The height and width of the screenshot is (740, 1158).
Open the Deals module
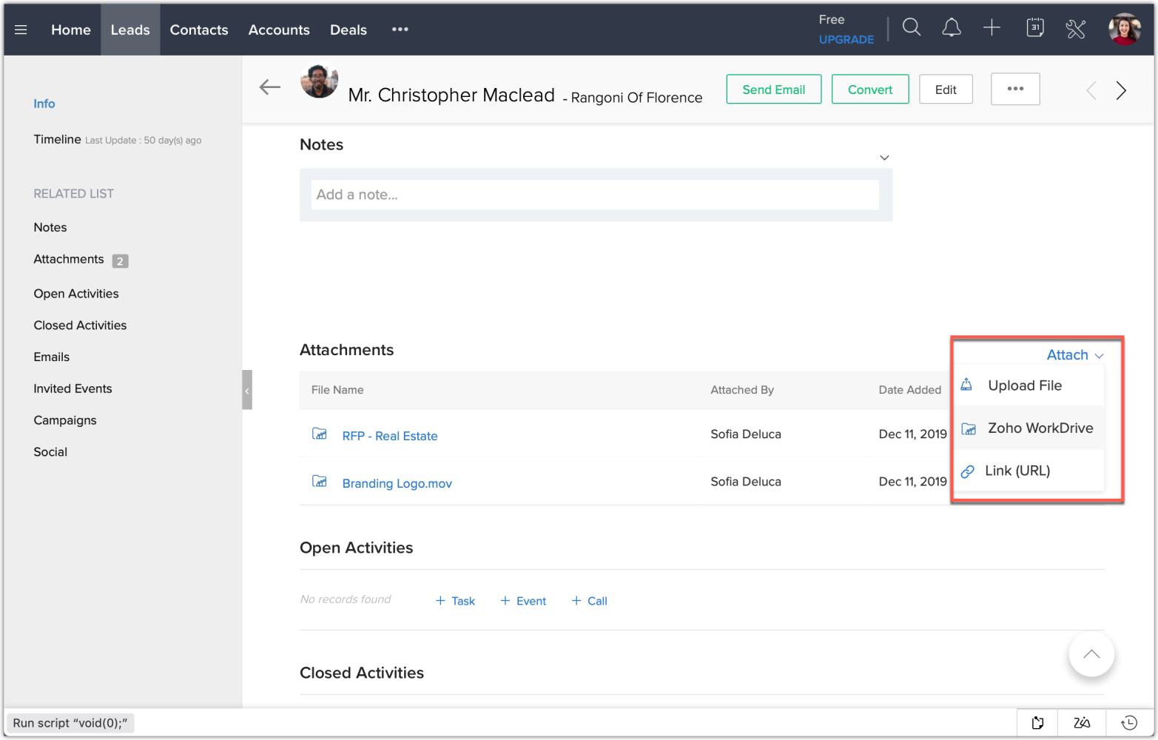pyautogui.click(x=349, y=30)
